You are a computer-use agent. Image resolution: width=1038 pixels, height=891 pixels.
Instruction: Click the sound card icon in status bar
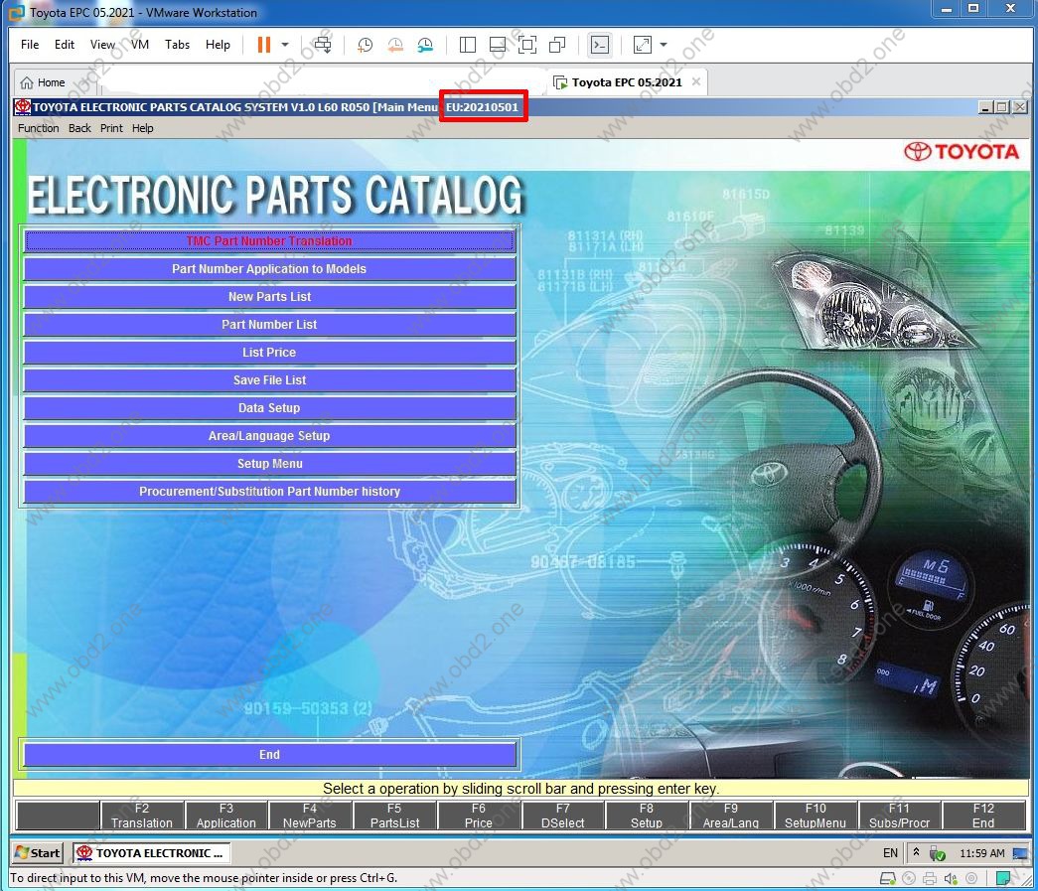pyautogui.click(x=951, y=878)
